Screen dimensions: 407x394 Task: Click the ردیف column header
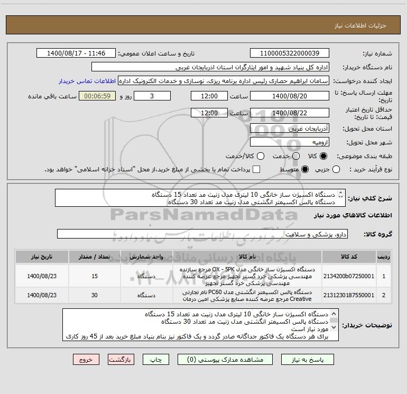point(384,256)
